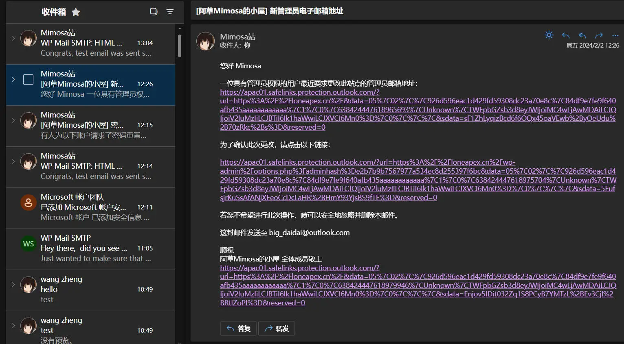Viewport: 624px width, 344px height.
Task: Expand the 13:04 WP Mail SMTP conversation
Action: [x=13, y=38]
